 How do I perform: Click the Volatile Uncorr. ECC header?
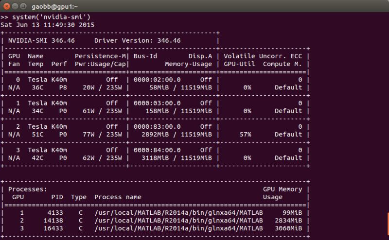263,56
